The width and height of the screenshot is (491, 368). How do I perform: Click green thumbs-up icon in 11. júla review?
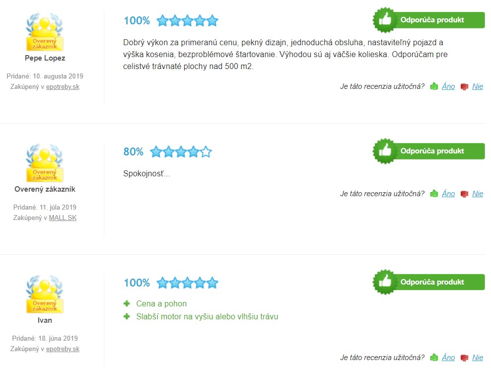(x=434, y=194)
